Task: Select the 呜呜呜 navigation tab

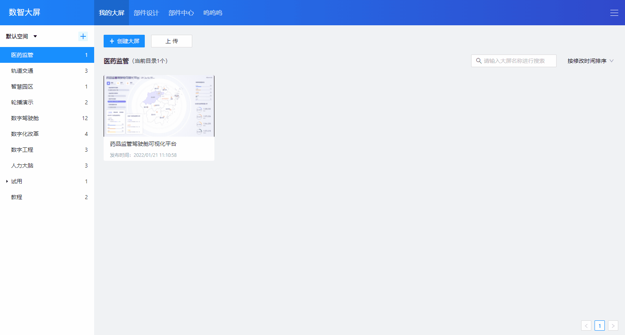Action: click(212, 13)
